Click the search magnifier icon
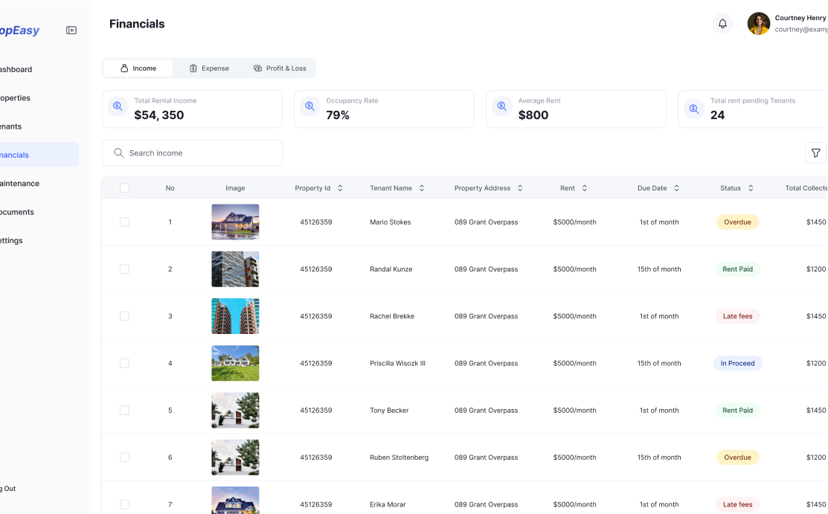 (x=119, y=152)
